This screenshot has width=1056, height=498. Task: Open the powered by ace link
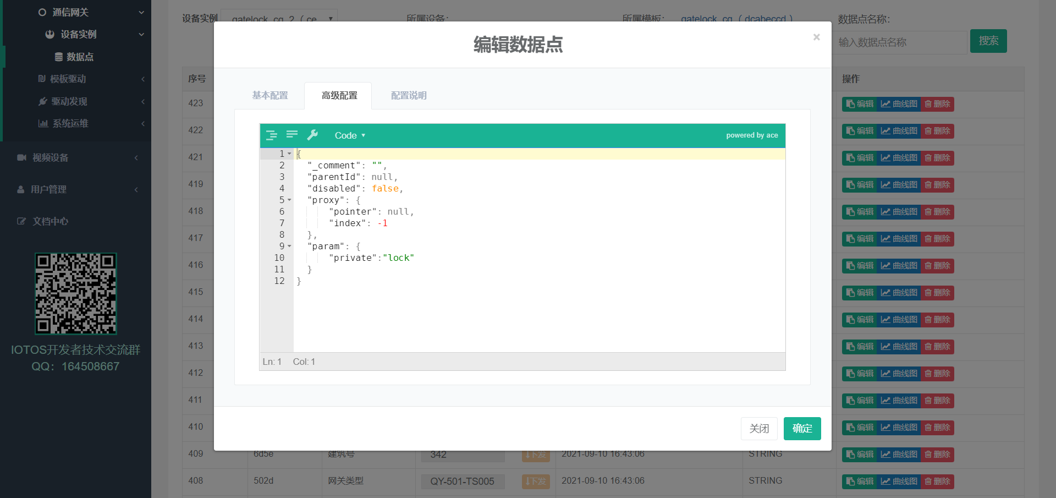pos(752,135)
